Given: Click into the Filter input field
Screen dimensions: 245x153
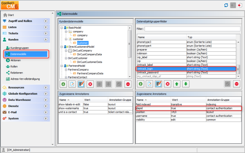Looking at the screenshot, I should [192, 29].
